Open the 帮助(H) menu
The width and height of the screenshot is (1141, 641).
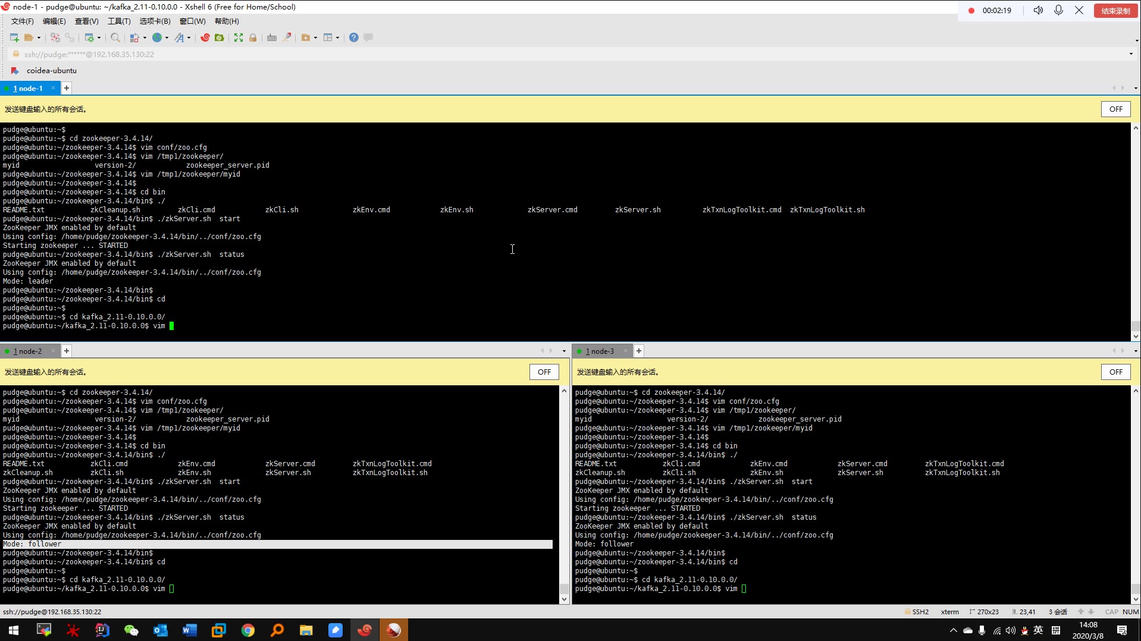[x=227, y=21]
